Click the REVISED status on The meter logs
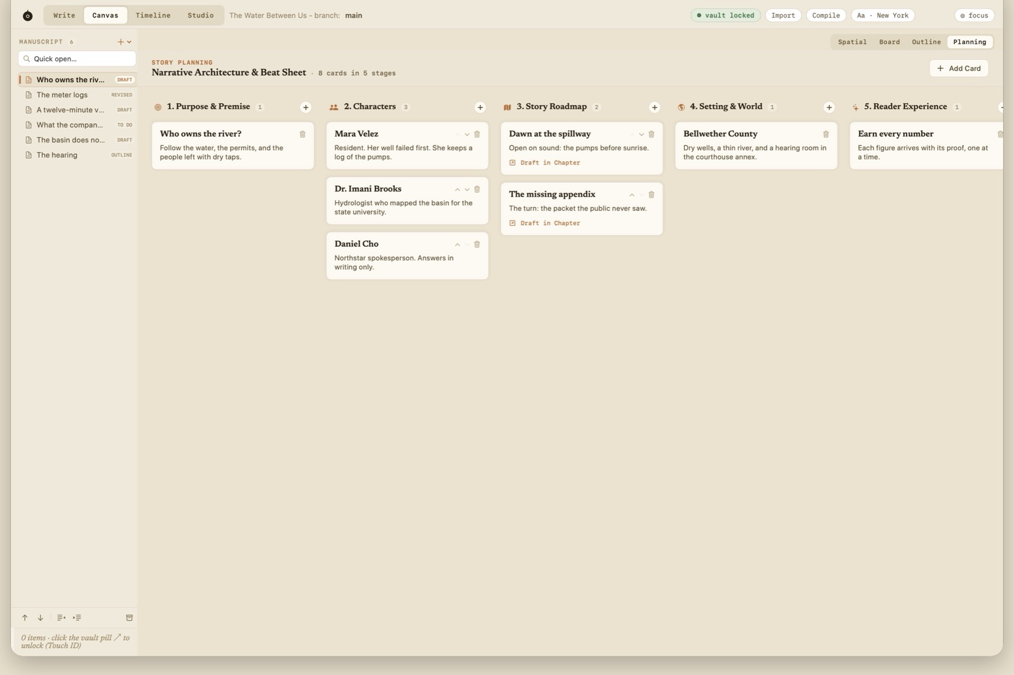Image resolution: width=1014 pixels, height=675 pixels. pyautogui.click(x=121, y=95)
